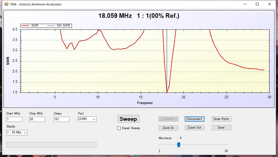Click the Maximum SWR slider handle
278x157 pixels.
pos(179,145)
